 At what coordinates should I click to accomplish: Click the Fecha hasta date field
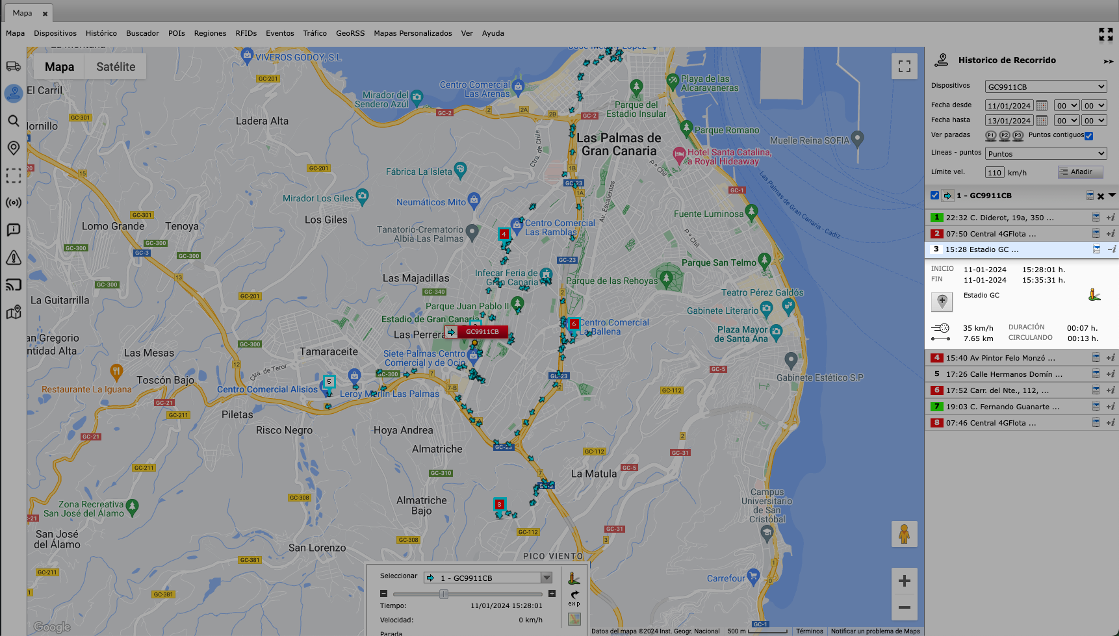coord(1009,120)
